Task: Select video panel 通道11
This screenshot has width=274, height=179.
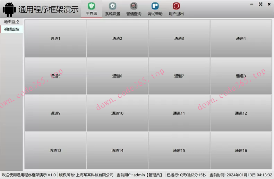Action: (x=179, y=113)
